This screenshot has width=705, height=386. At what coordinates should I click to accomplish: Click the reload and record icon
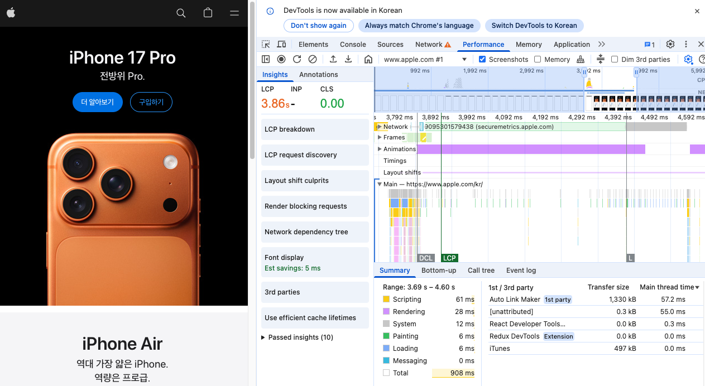tap(297, 59)
